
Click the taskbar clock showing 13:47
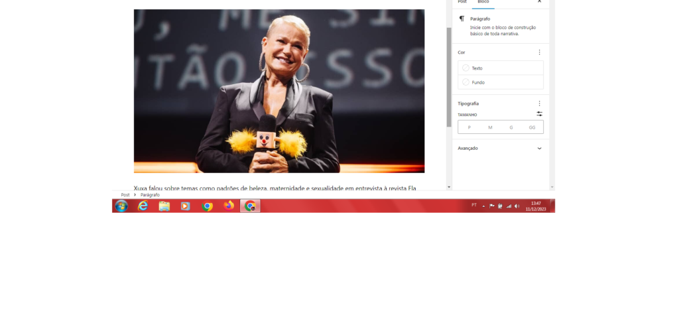click(x=536, y=206)
